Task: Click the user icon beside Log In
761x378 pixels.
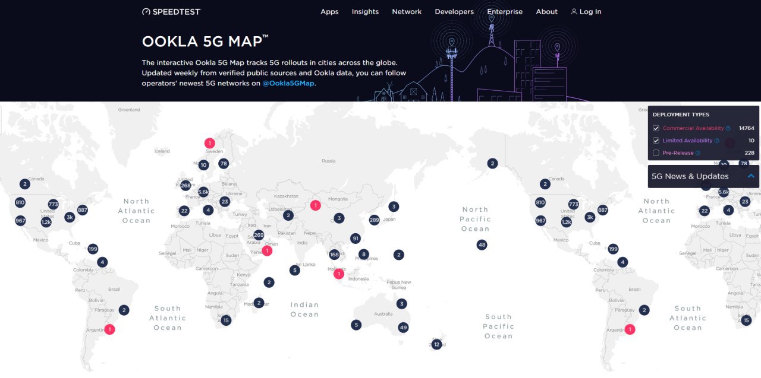Action: pos(574,11)
